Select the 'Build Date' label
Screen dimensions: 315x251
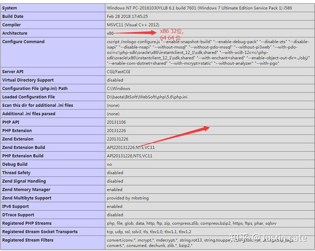click(x=13, y=17)
